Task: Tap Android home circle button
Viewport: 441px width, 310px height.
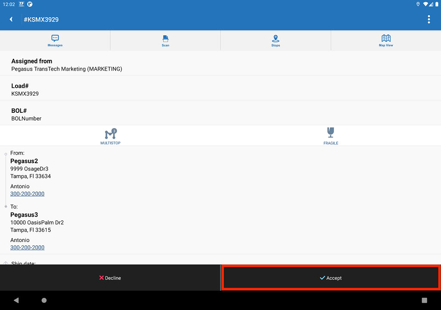Action: [x=44, y=300]
